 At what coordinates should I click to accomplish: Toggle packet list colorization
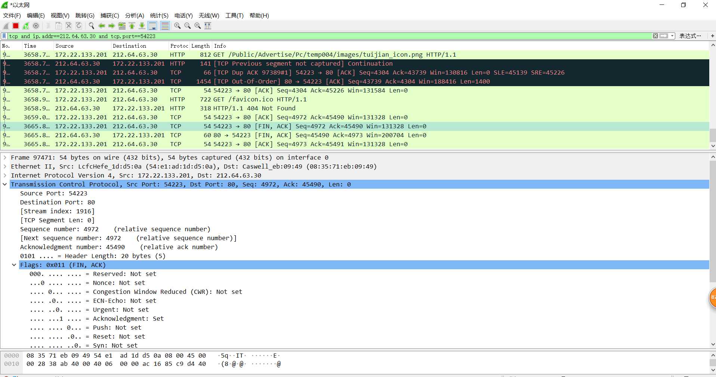[x=165, y=26]
